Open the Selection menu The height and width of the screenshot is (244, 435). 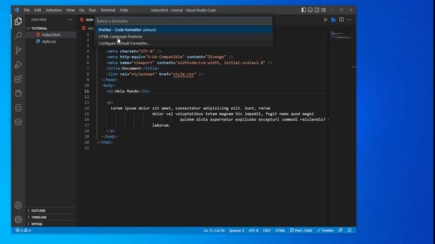[x=54, y=10]
